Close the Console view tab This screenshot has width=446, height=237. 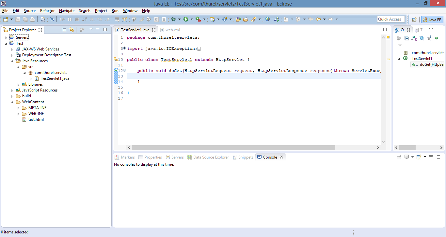(x=281, y=157)
